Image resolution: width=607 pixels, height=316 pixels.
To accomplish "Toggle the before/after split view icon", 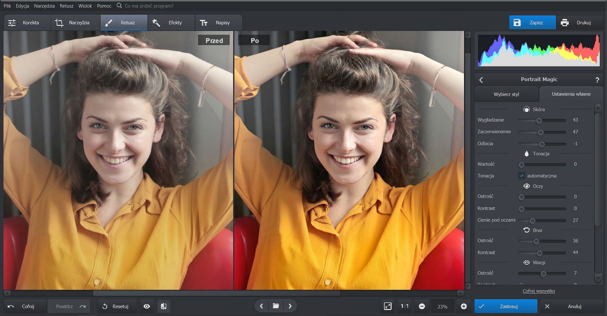I will (164, 306).
